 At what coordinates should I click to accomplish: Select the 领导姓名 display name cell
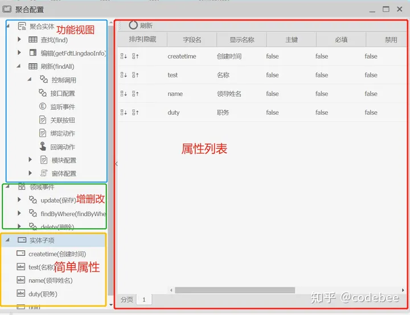[229, 94]
